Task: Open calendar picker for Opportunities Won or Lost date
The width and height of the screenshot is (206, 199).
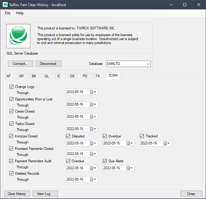Action: pos(93,104)
